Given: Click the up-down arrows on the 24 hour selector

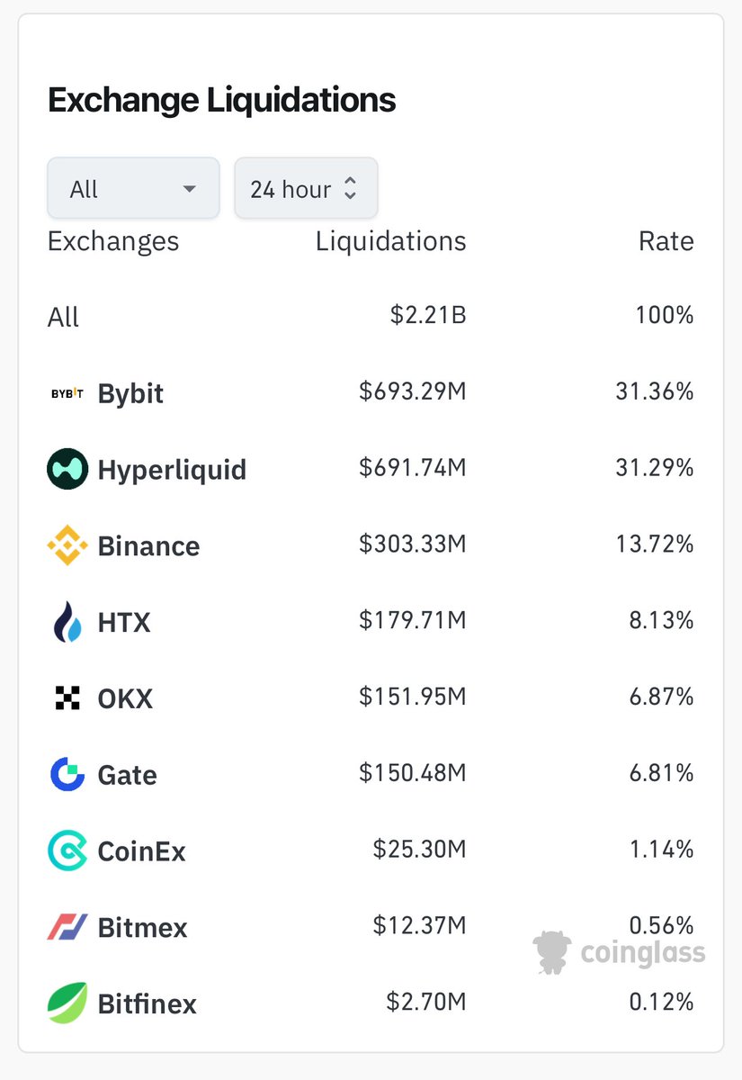Looking at the screenshot, I should click(x=351, y=189).
